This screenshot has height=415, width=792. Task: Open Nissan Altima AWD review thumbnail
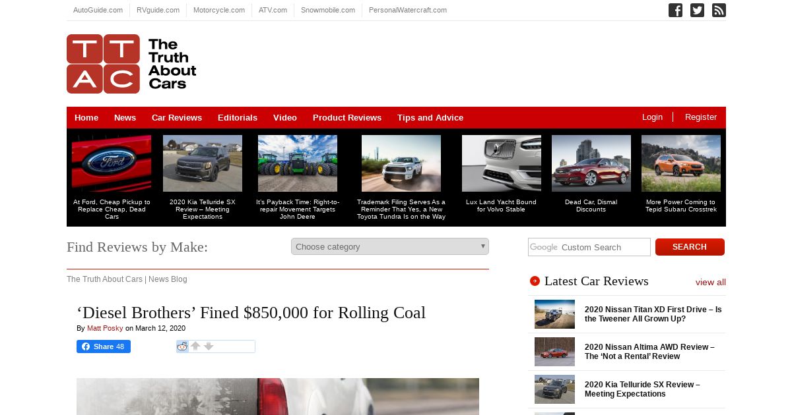[554, 352]
